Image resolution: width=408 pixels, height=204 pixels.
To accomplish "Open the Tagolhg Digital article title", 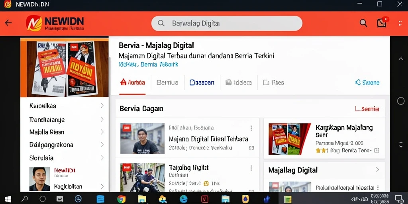I will (x=189, y=167).
